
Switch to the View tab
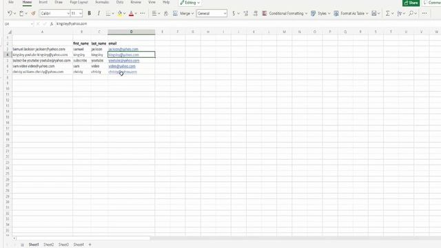click(x=152, y=2)
